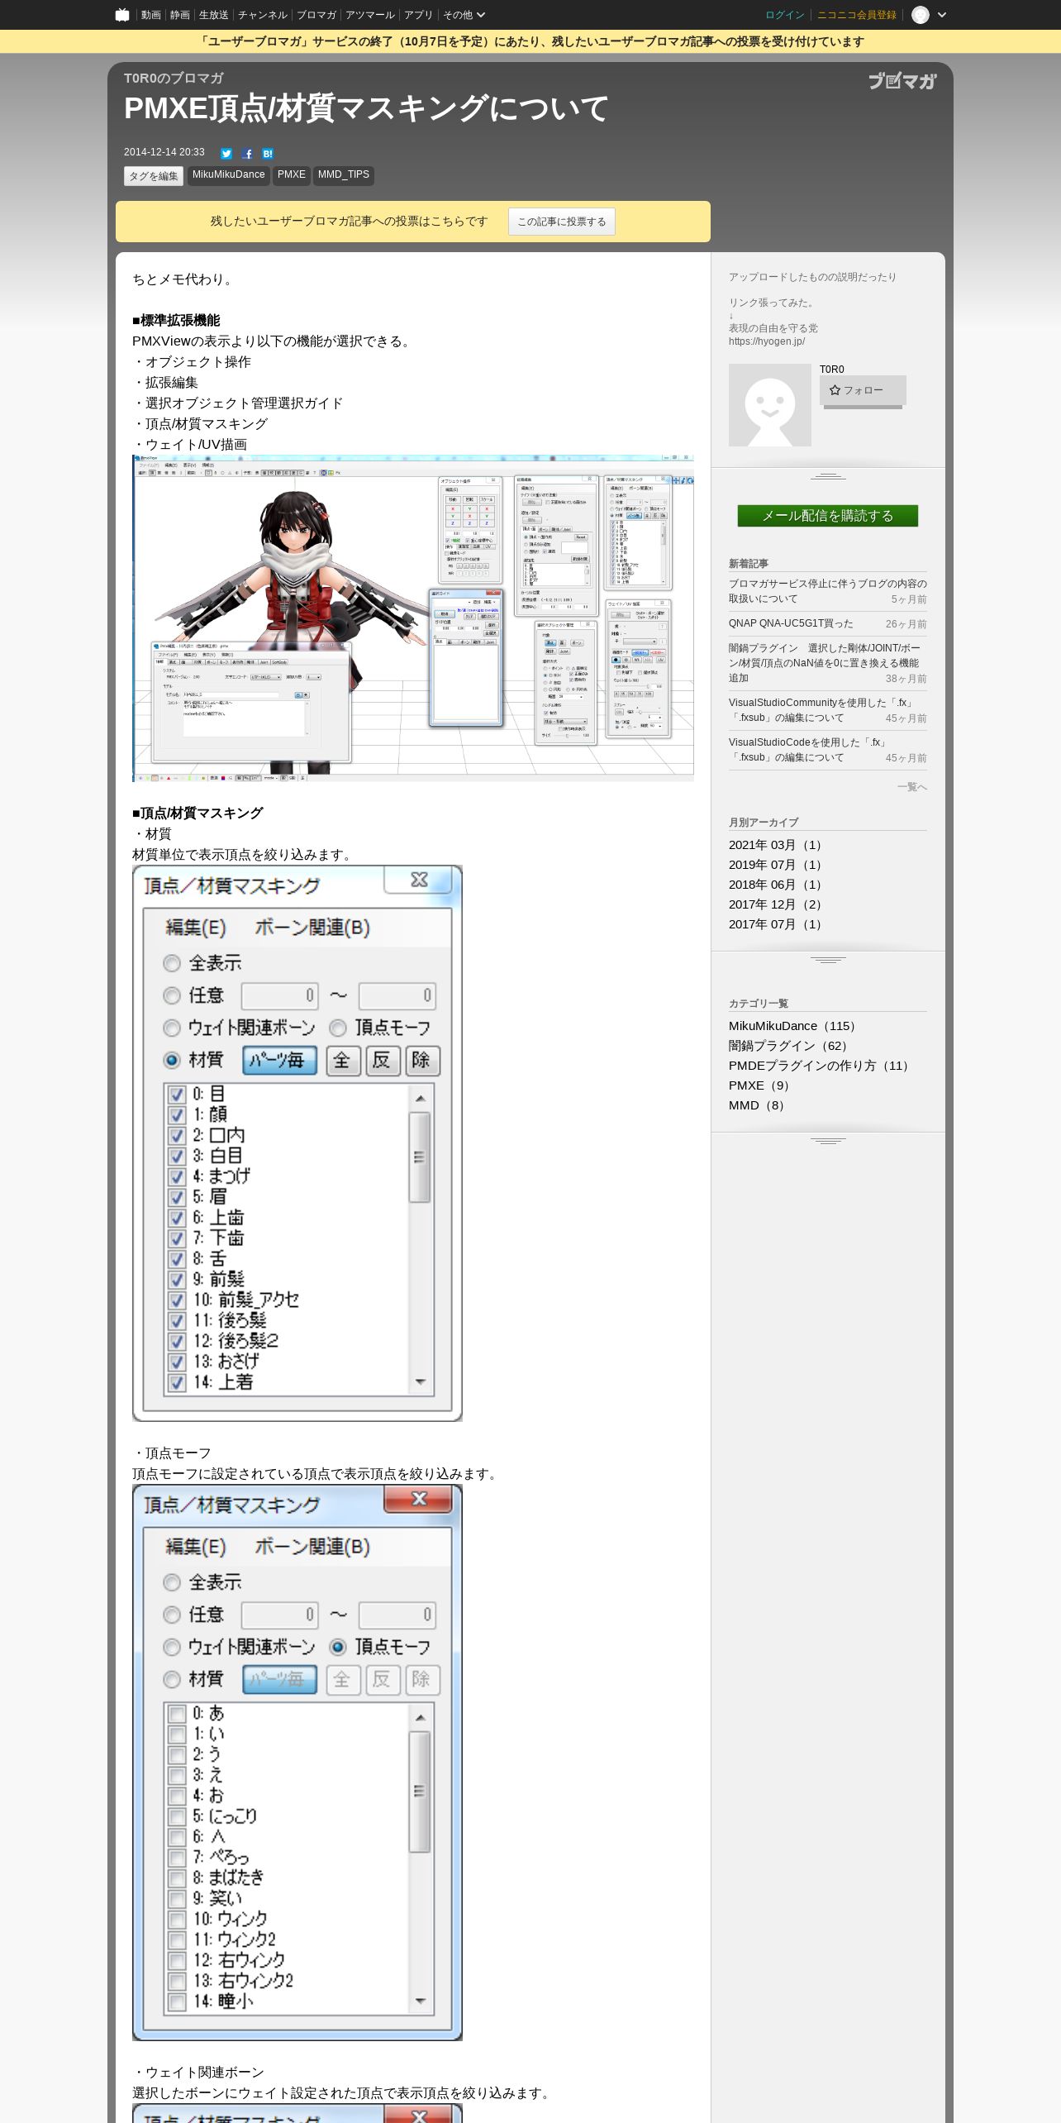The width and height of the screenshot is (1061, 2123).
Task: Open VisualStudioCode fxsub article link
Action: (809, 750)
